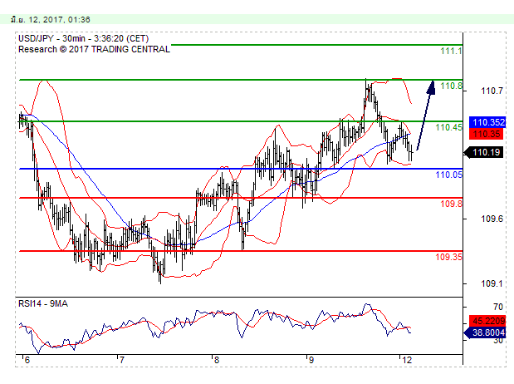Click date 6 on the time axis
This screenshot has height=384, width=514.
[27, 361]
